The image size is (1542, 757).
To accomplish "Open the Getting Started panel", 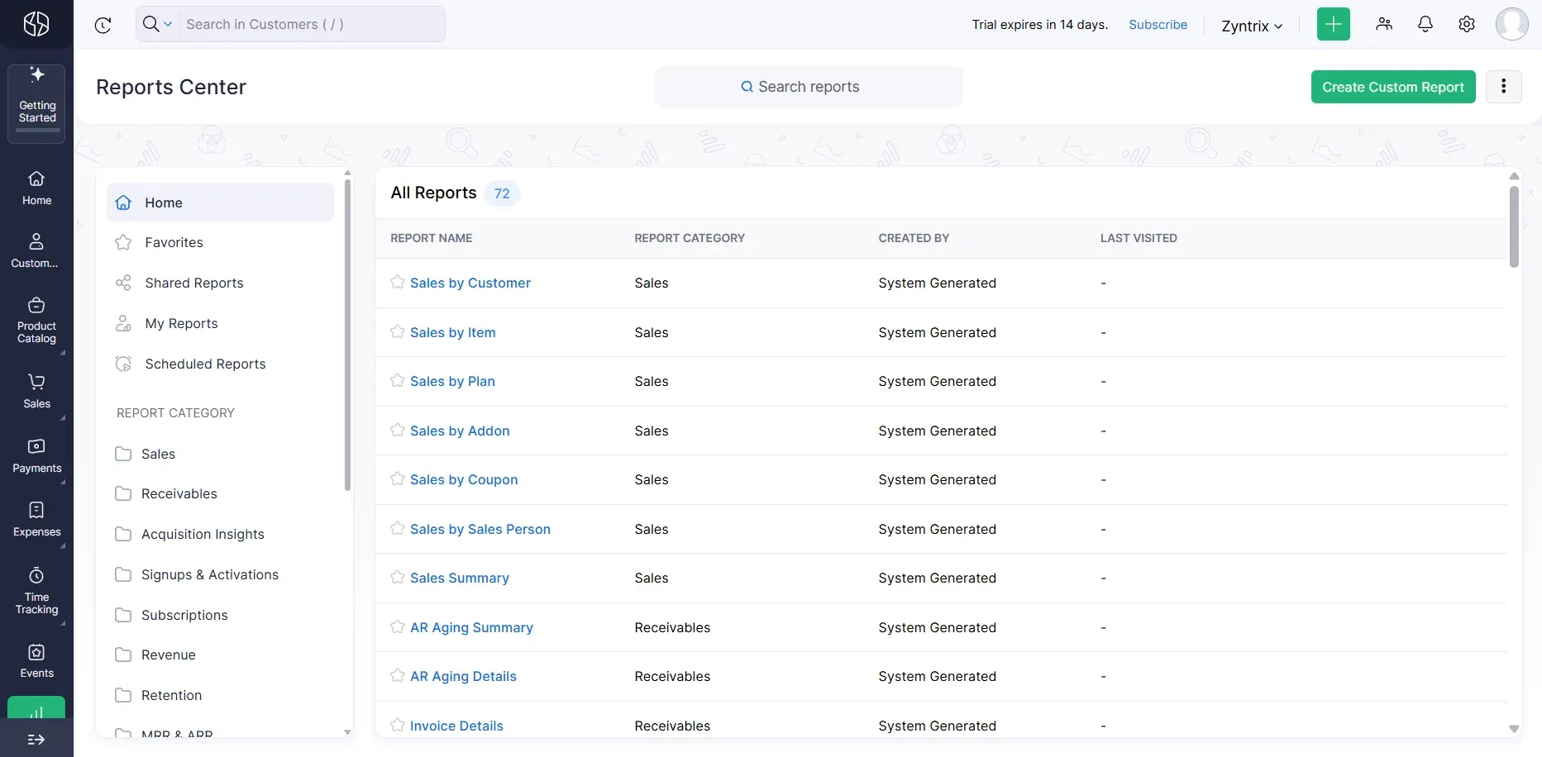I will tap(36, 102).
